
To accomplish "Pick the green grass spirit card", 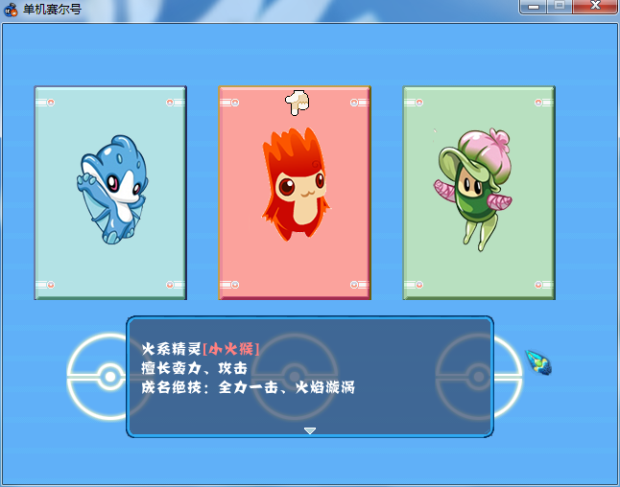I will pos(479,193).
